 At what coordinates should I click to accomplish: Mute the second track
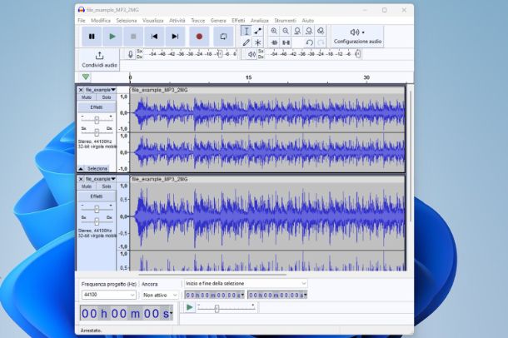click(x=87, y=186)
